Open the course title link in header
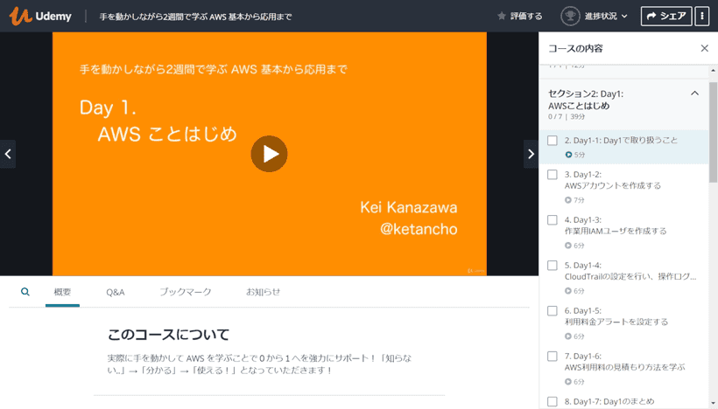 pos(195,17)
